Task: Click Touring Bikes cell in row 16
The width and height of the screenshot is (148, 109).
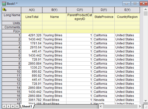Action: (54, 96)
